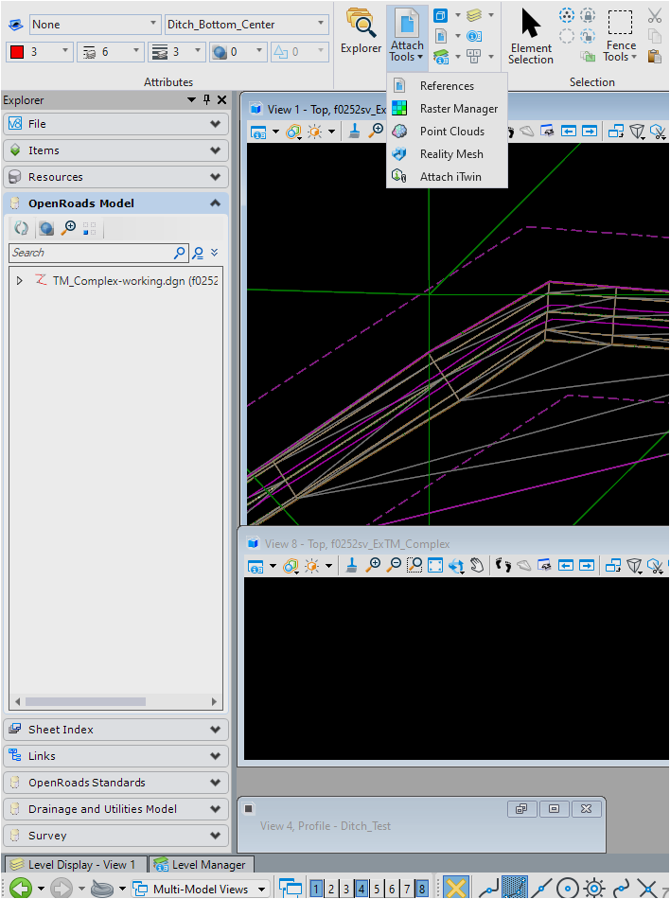Click the red active color swatch
Screen dimensions: 670x899
(17, 52)
